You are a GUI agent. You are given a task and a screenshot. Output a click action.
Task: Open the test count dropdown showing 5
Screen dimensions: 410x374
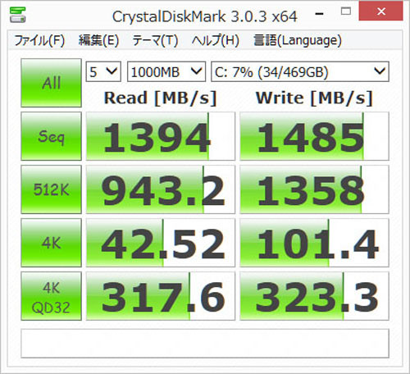tap(103, 71)
